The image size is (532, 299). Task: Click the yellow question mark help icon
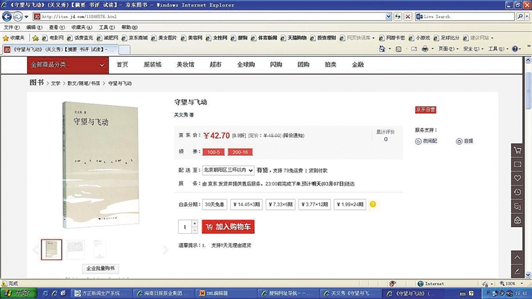point(373,204)
